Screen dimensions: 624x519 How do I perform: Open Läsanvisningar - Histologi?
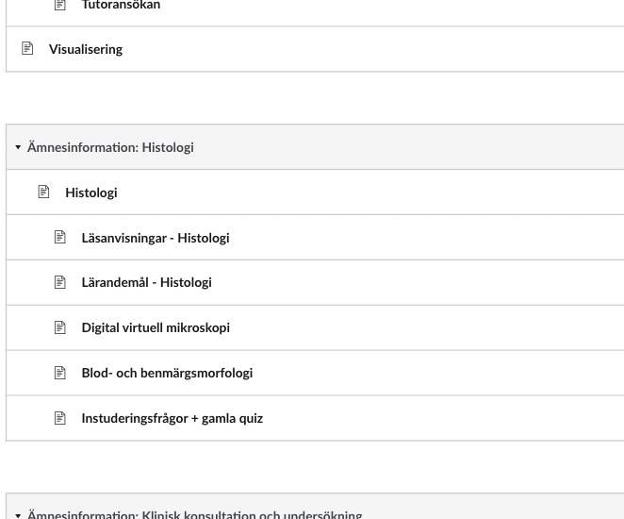156,238
